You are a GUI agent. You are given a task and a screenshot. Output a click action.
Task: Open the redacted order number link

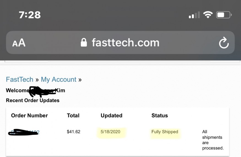coord(24,132)
